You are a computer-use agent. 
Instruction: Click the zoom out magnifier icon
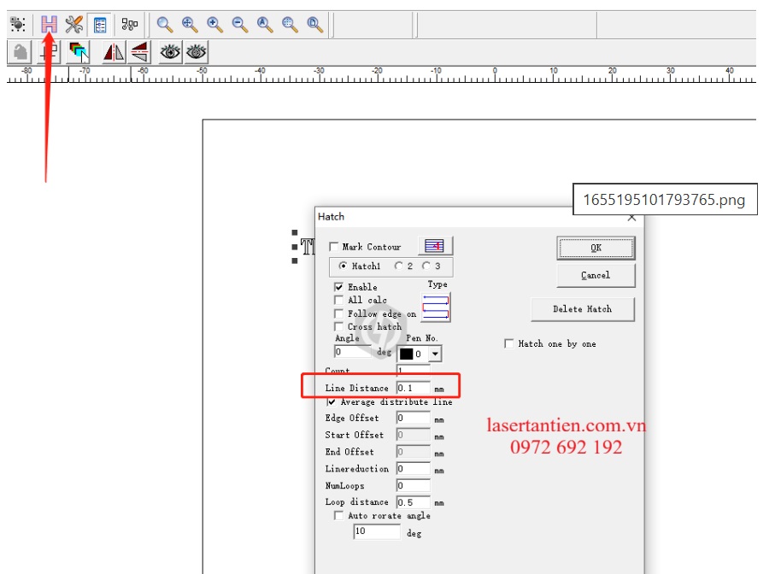(x=240, y=24)
